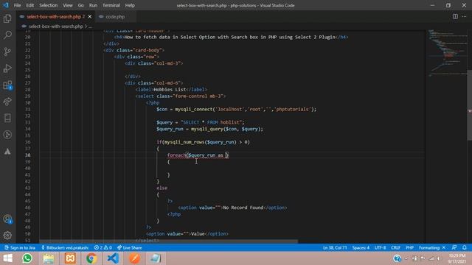The height and width of the screenshot is (265, 472).
Task: Click the horizontal editor scrollbar
Action: [169, 241]
